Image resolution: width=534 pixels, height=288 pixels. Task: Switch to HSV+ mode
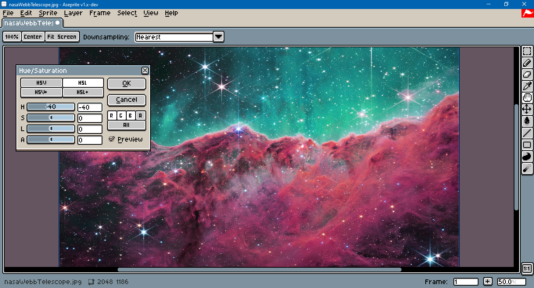pos(41,92)
